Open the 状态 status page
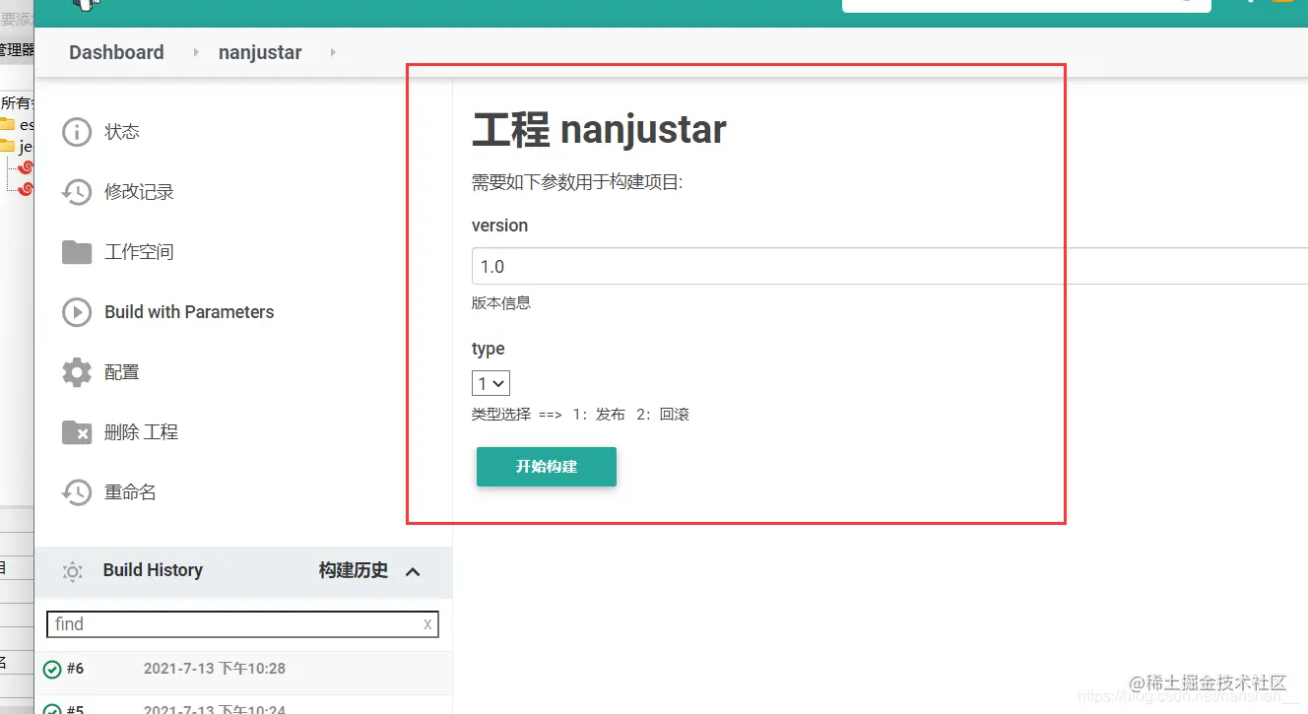 pyautogui.click(x=122, y=131)
